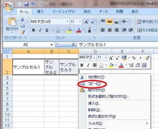The height and width of the screenshot is (129, 158).
Task: Increase font size in ribbon
Action: coord(86,22)
